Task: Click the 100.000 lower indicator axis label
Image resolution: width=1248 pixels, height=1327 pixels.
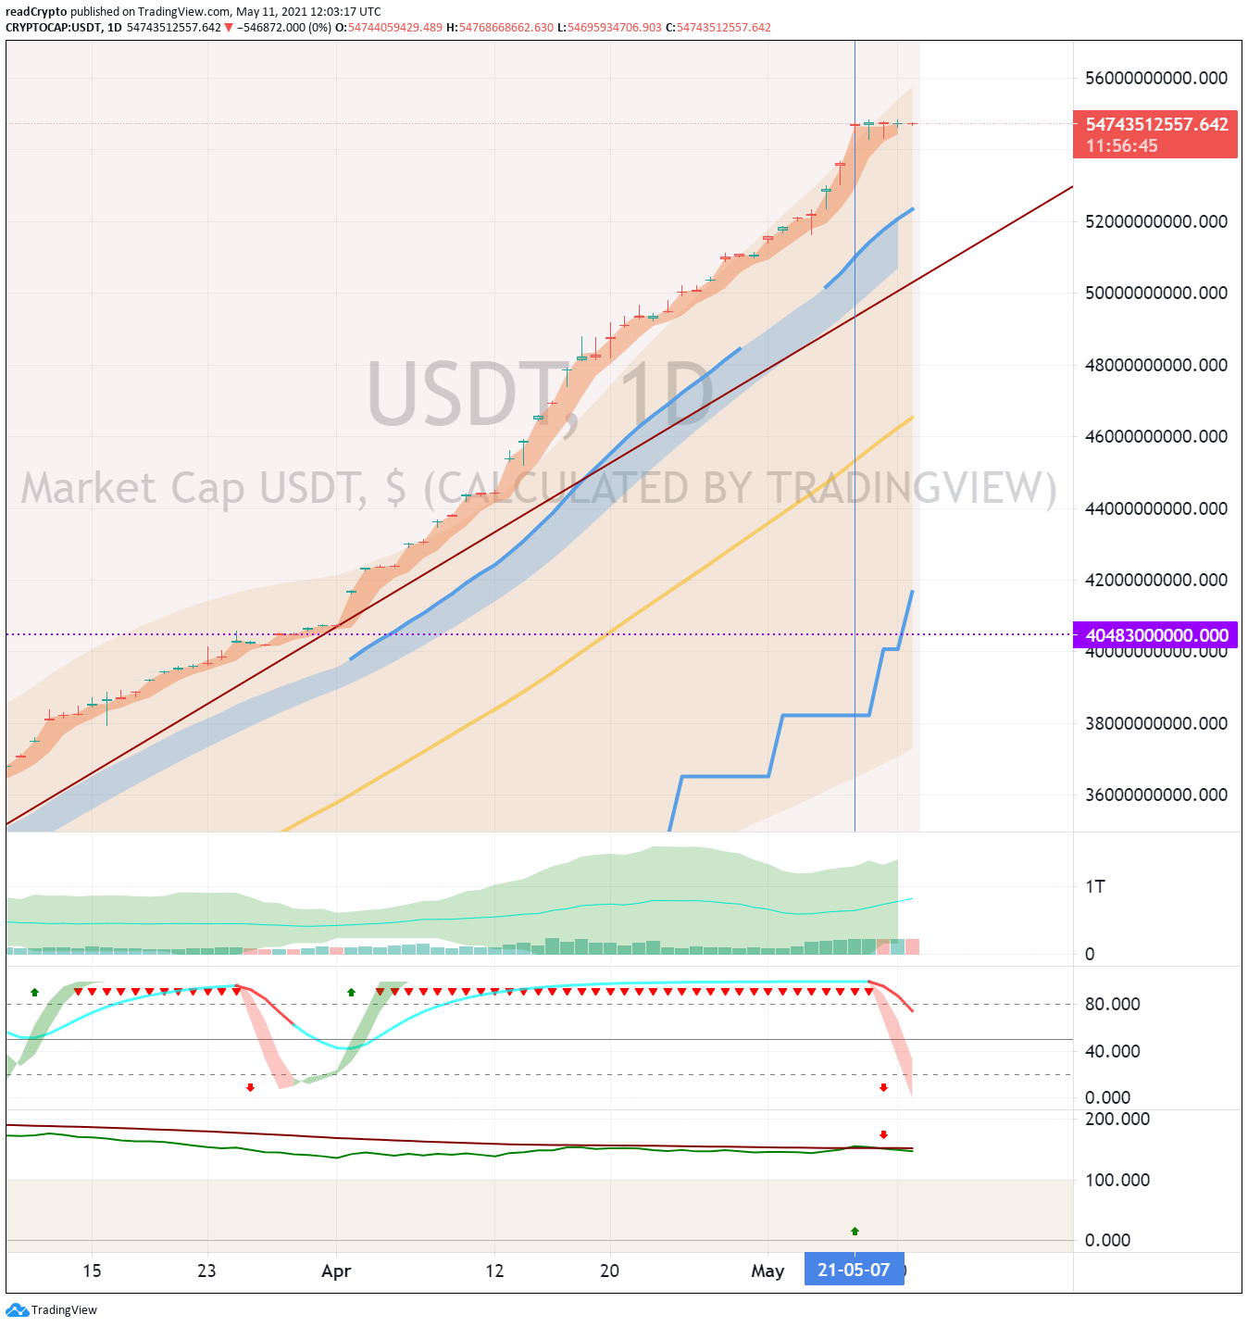Action: coord(1117,1180)
